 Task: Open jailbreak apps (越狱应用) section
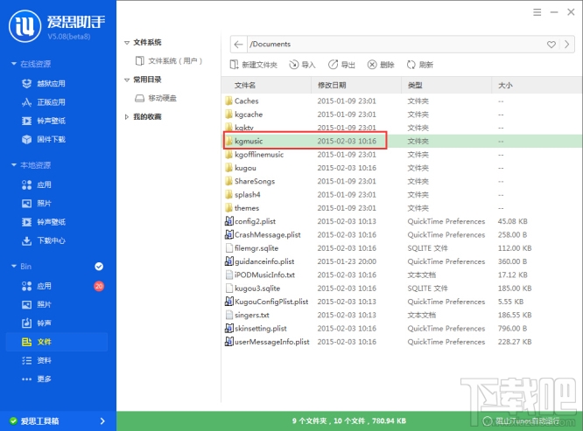[43, 84]
